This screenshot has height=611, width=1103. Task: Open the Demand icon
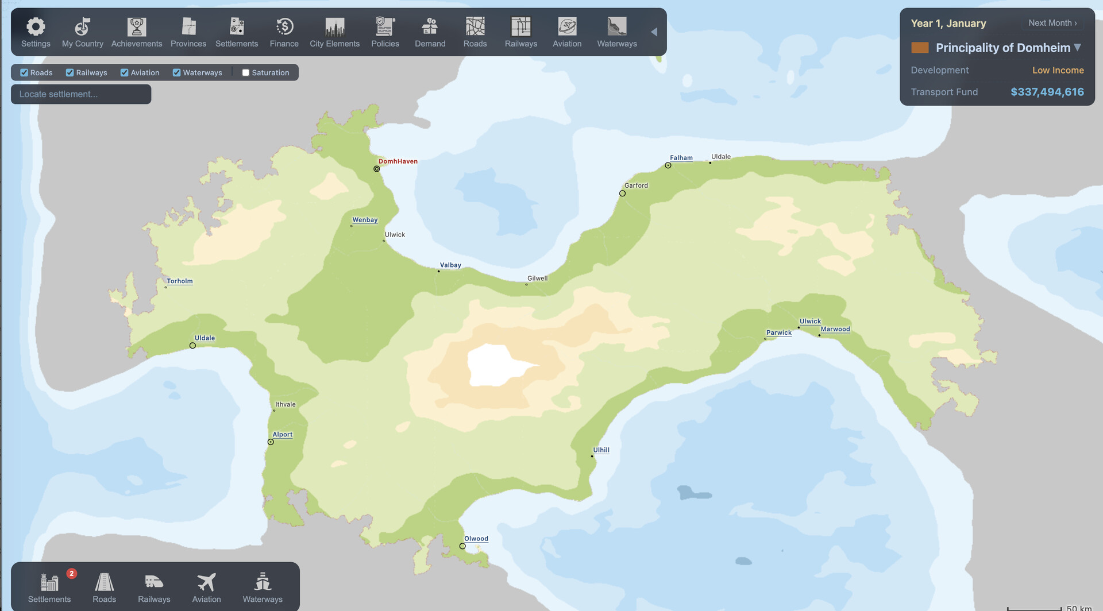(x=430, y=27)
